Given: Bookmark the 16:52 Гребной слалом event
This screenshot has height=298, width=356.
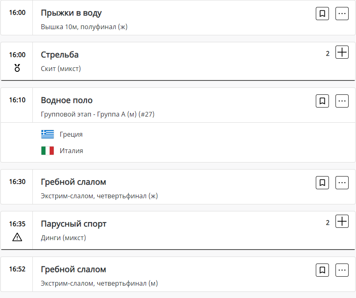Looking at the screenshot, I should point(322,270).
